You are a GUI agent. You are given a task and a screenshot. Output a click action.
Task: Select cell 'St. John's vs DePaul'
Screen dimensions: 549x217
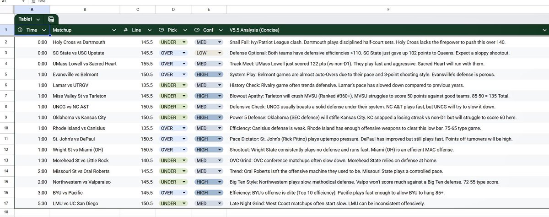[85, 139]
